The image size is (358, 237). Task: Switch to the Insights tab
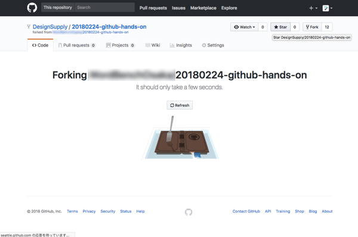(181, 45)
